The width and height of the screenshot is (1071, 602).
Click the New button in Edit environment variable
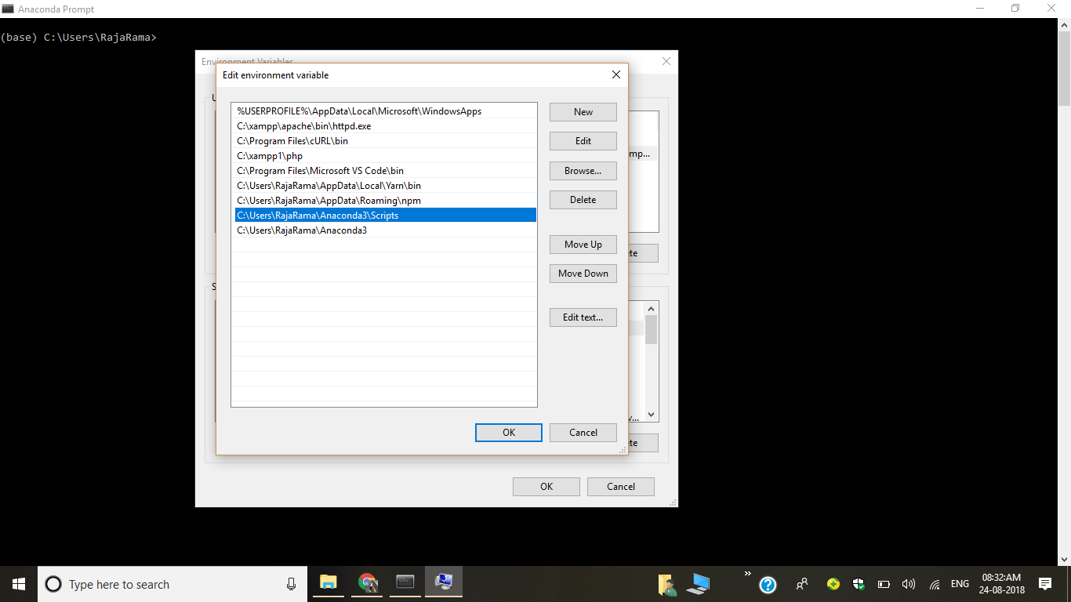pyautogui.click(x=583, y=112)
